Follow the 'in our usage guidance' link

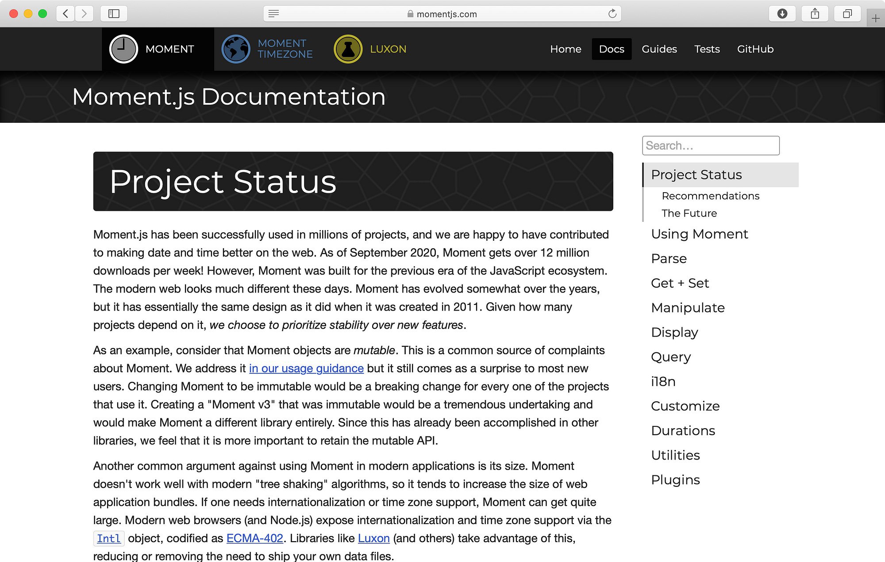306,368
